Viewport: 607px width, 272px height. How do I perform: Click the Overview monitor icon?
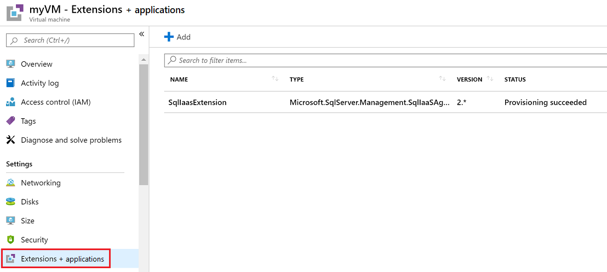tap(10, 64)
